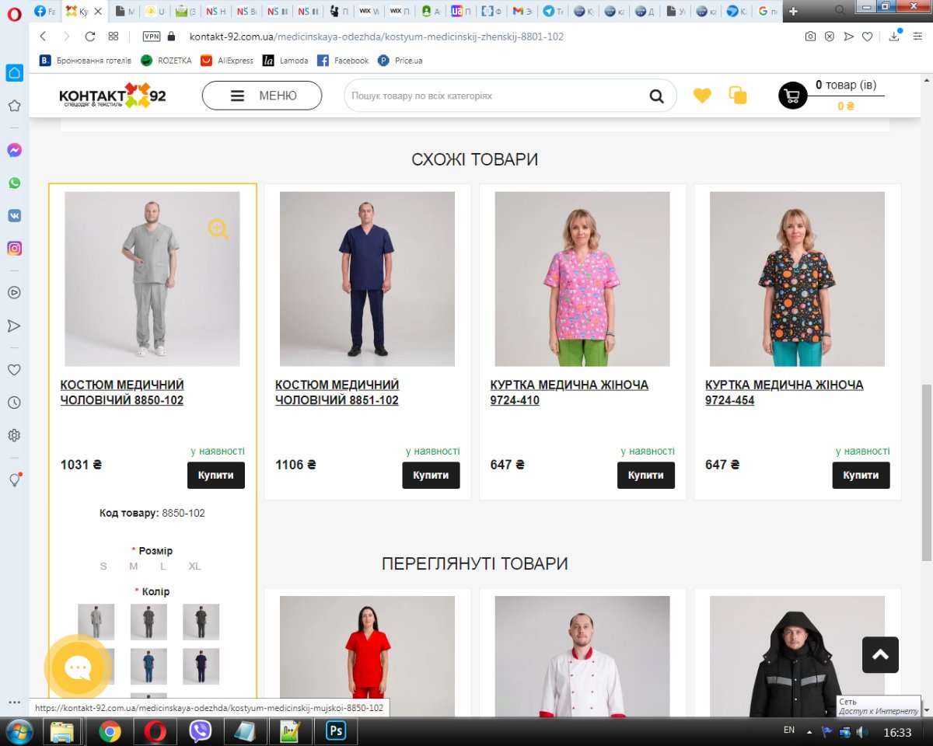This screenshot has height=746, width=933.
Task: Open WhatsApp in the Opera sidebar
Action: pyautogui.click(x=14, y=183)
